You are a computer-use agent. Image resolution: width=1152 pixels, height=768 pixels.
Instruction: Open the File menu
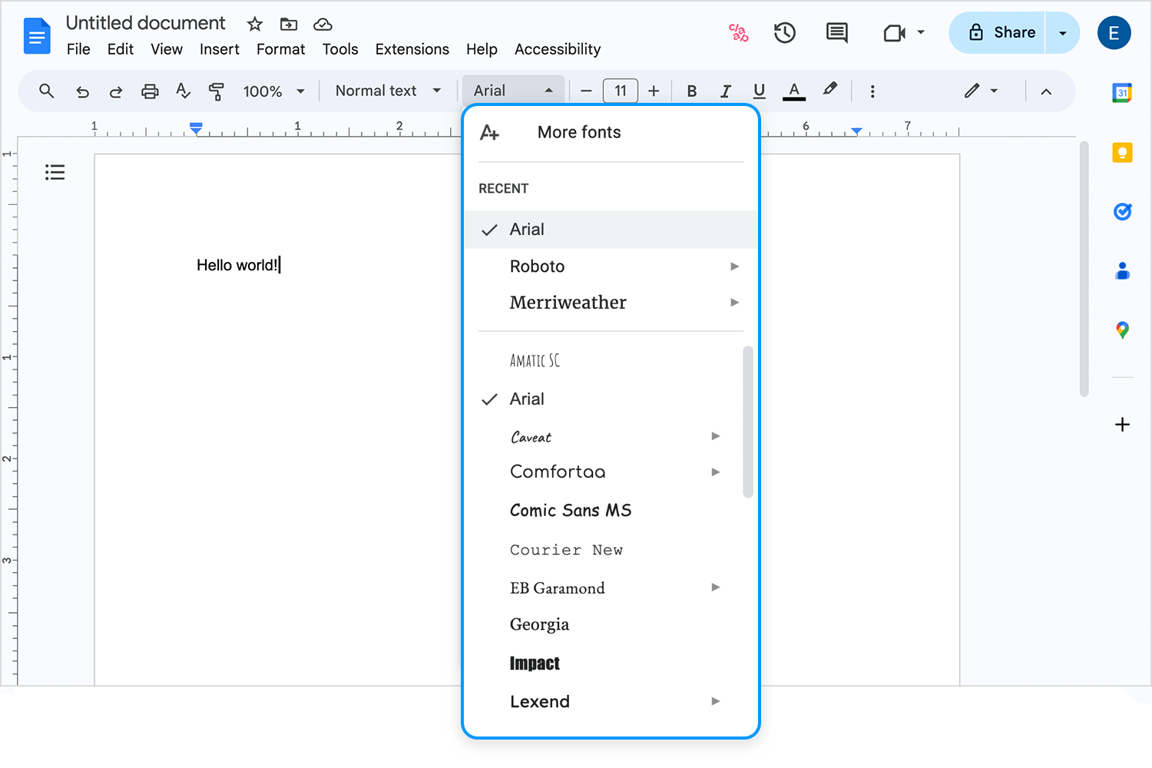point(78,49)
